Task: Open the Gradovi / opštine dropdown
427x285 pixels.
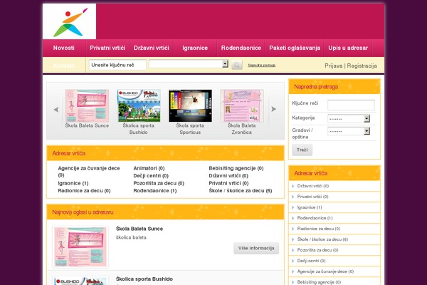Action: point(349,131)
